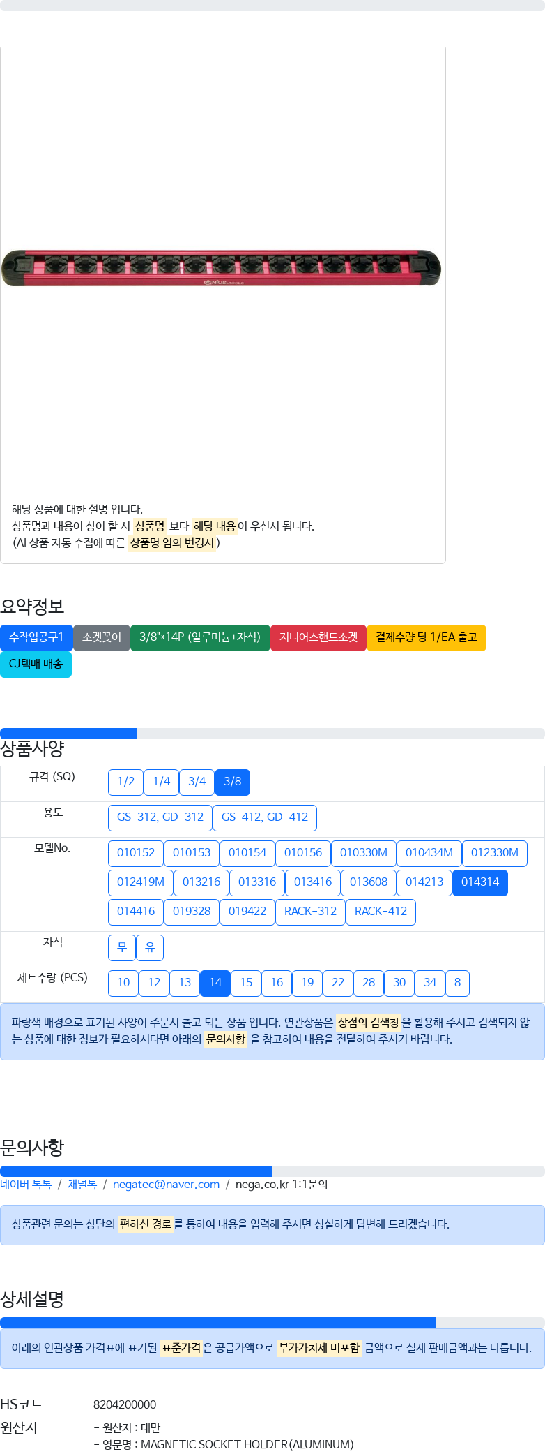545x1454 pixels.
Task: Select set quantity 14
Action: pyautogui.click(x=215, y=983)
